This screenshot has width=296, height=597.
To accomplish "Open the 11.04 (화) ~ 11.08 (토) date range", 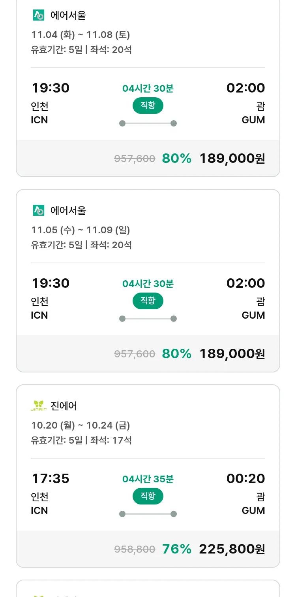I will tap(81, 35).
